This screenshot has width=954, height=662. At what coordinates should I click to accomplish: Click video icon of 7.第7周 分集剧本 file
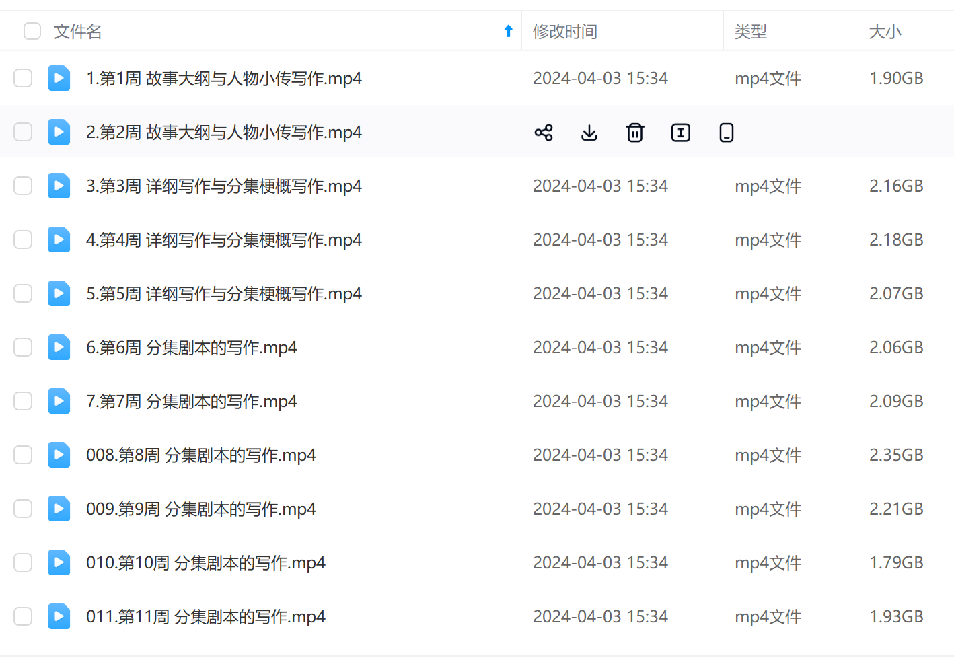59,401
